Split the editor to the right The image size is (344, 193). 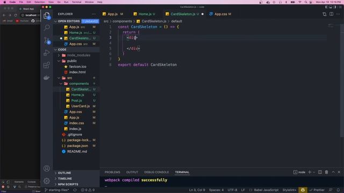tap(331, 14)
